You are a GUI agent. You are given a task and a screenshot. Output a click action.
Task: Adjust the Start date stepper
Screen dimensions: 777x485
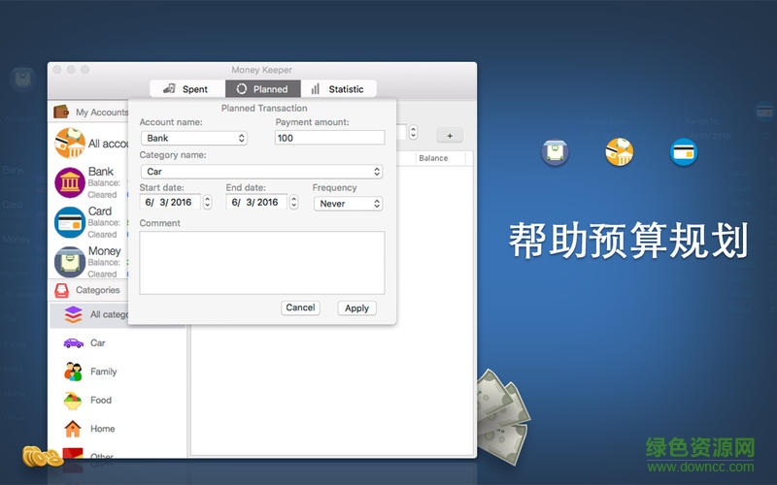coord(207,202)
